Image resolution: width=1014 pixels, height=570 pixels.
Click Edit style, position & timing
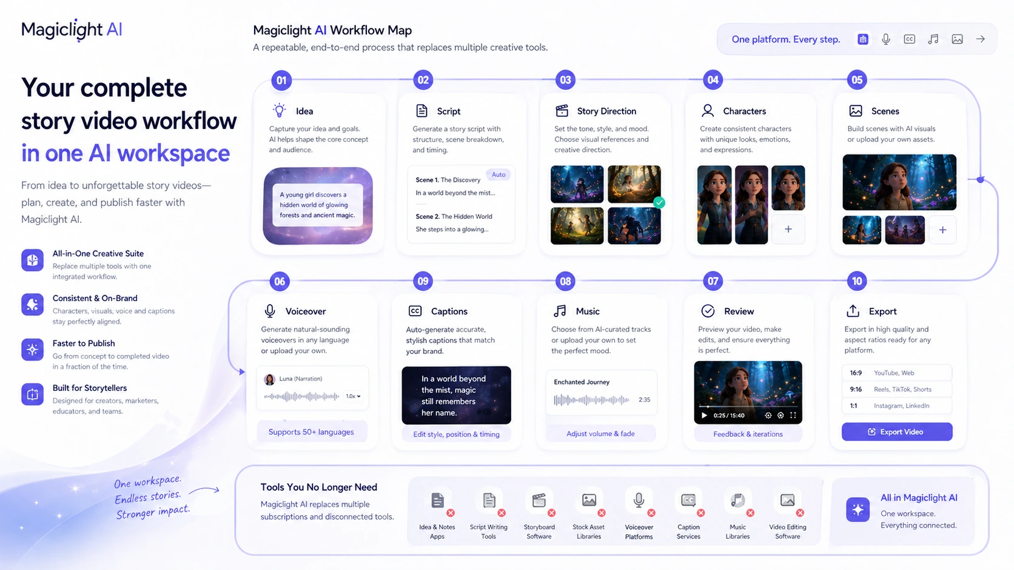coord(456,434)
